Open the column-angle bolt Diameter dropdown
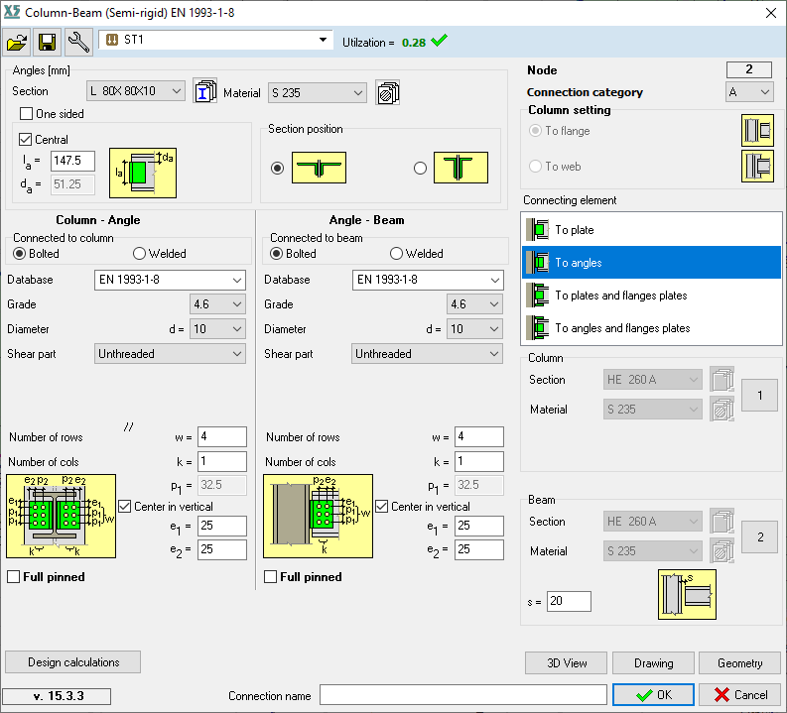The image size is (787, 713). 217,329
